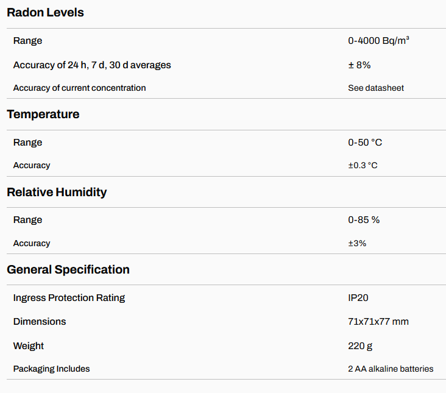Click the Packaging Includes label
The height and width of the screenshot is (393, 446).
pyautogui.click(x=51, y=369)
